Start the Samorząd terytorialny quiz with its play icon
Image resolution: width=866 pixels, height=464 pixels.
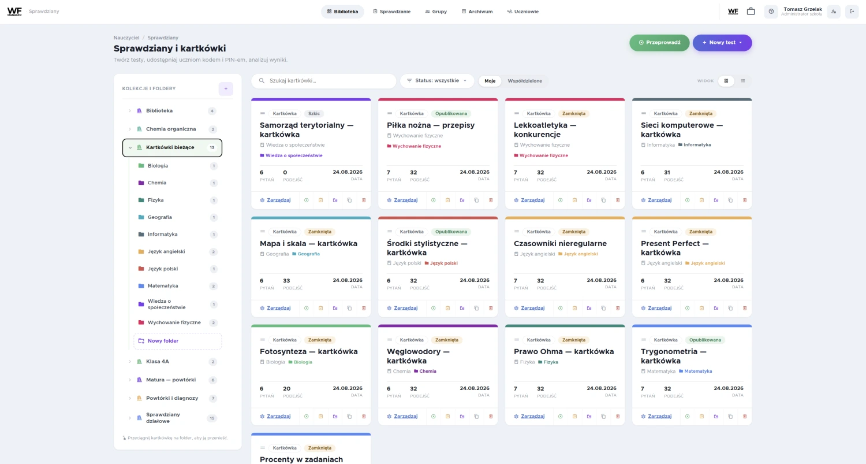click(306, 200)
